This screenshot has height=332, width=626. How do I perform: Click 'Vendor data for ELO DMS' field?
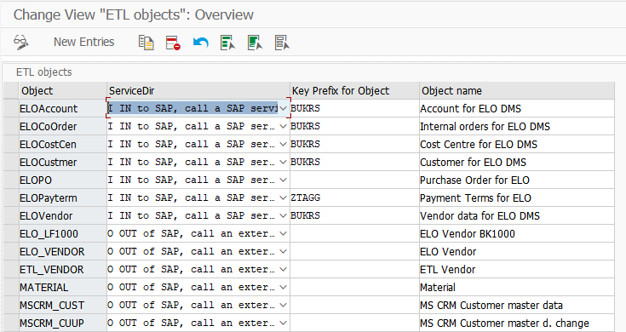(517, 216)
